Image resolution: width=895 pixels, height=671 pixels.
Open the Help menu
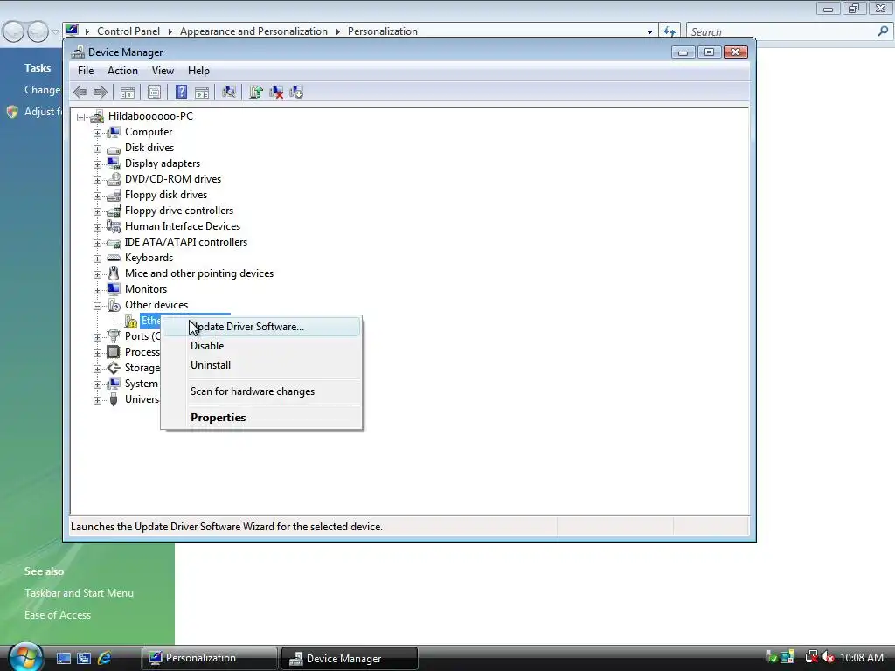[198, 71]
